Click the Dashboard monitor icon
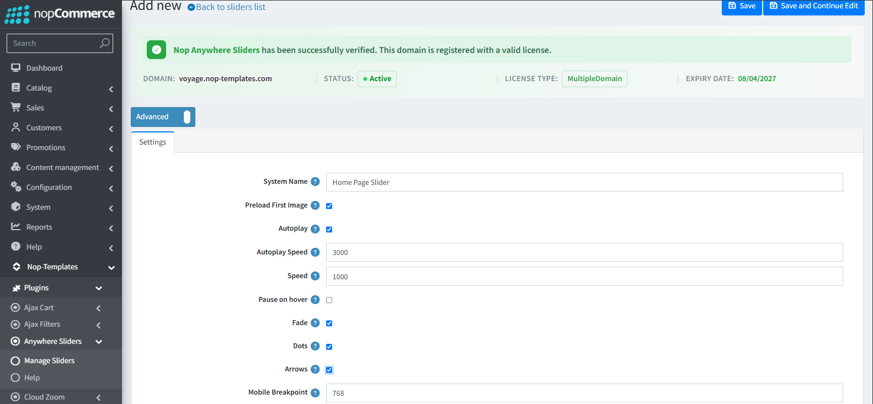The width and height of the screenshot is (873, 404). pos(16,68)
